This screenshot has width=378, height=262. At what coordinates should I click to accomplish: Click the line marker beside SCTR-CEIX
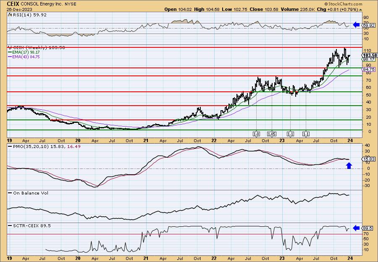[10, 226]
